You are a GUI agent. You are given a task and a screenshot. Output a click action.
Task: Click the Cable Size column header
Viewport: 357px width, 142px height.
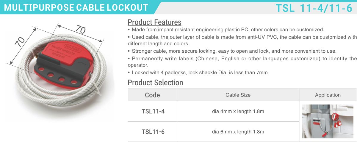pyautogui.click(x=238, y=95)
